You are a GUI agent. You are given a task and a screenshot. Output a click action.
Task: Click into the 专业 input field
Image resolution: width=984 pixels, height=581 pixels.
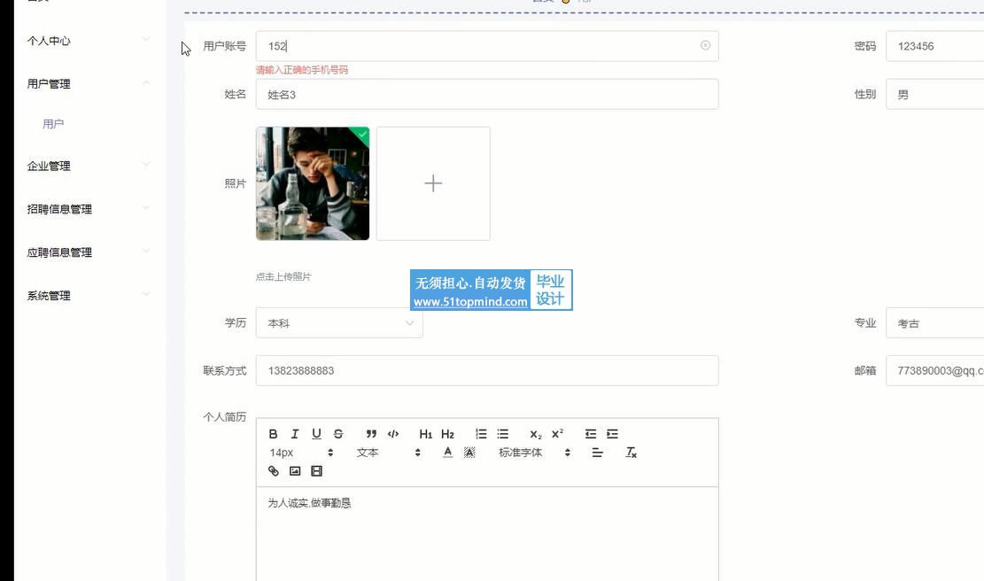pos(934,322)
